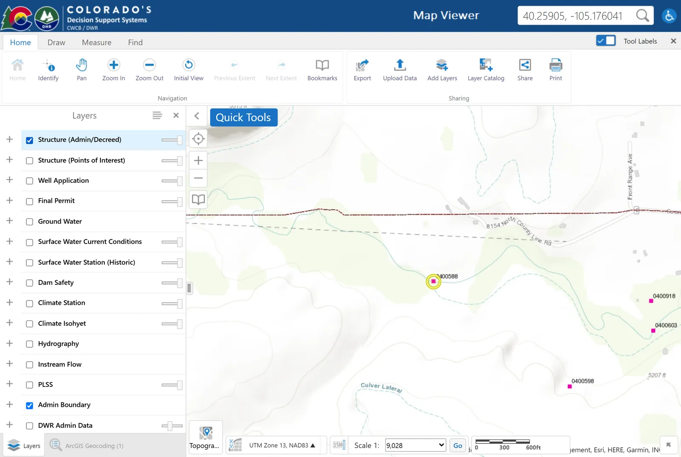
Task: Turn on Dam Safety layer
Action: click(29, 283)
